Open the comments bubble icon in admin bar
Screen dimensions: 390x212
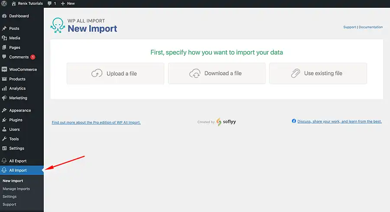pyautogui.click(x=50, y=3)
